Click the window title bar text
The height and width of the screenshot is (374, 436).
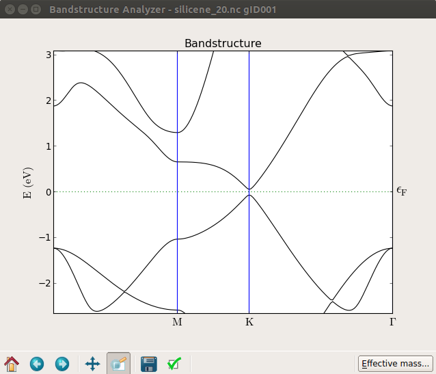click(163, 10)
